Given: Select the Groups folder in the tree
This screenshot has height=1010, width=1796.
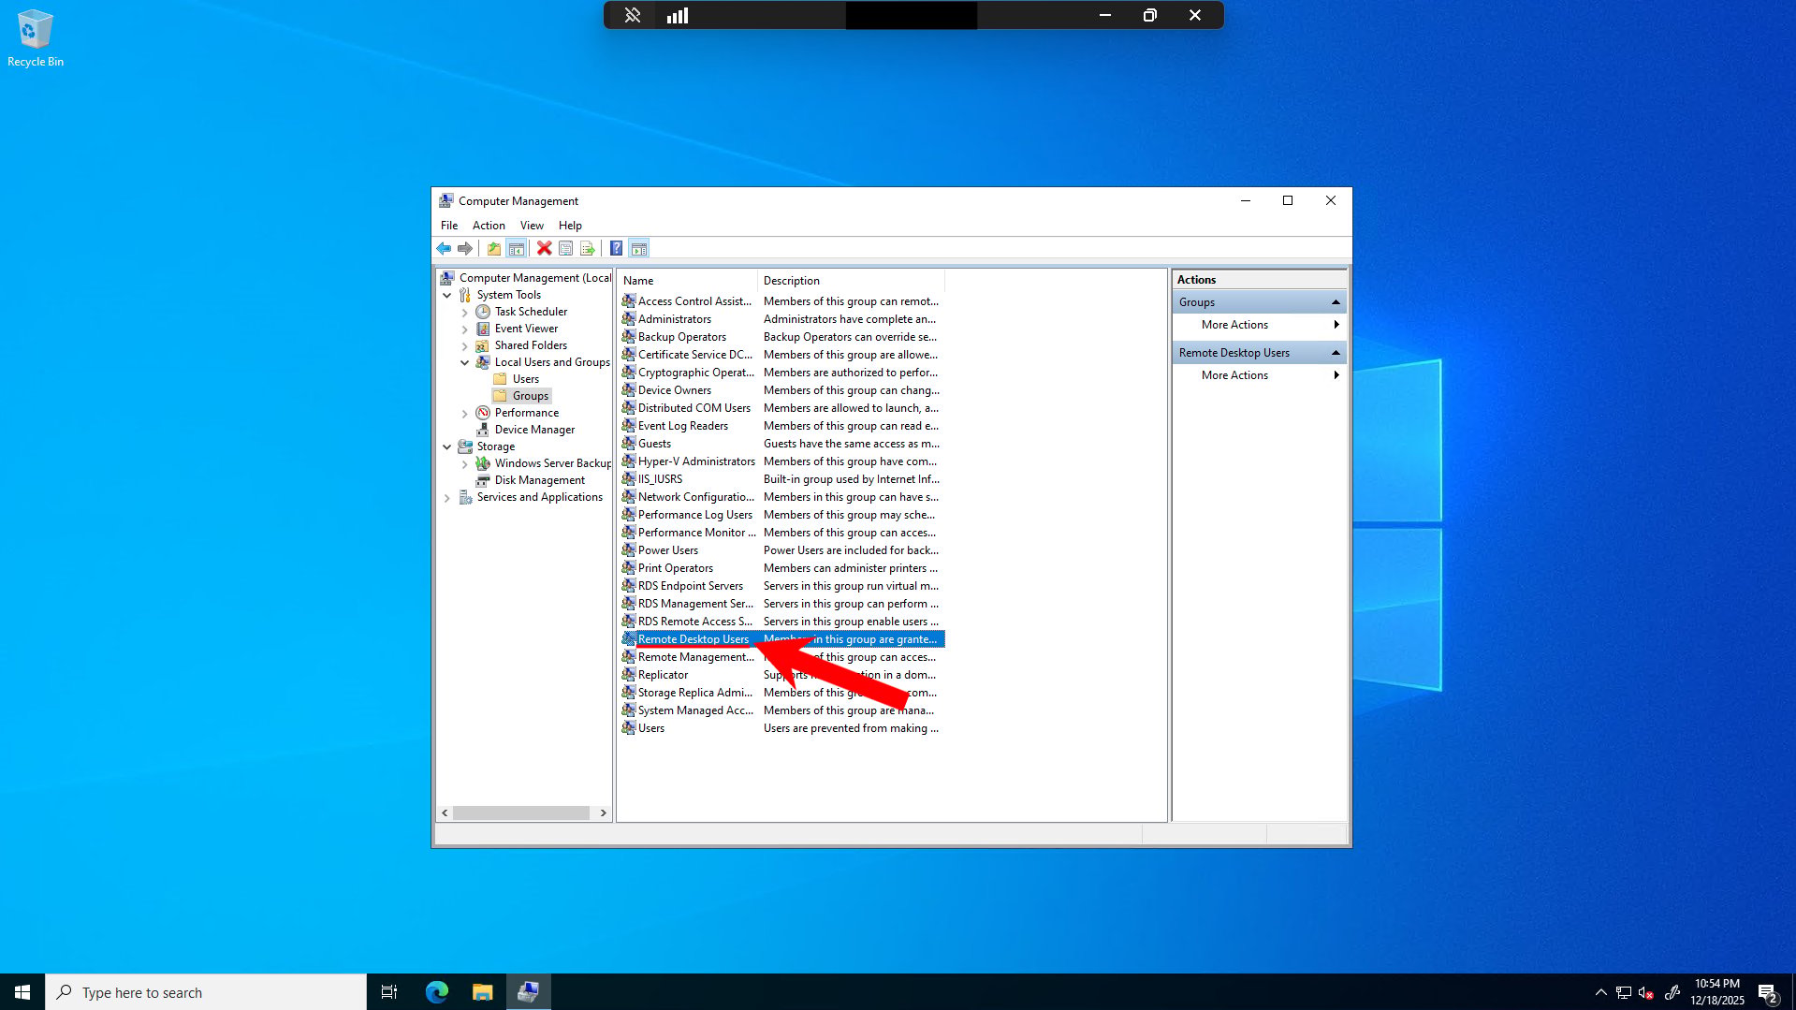Looking at the screenshot, I should [x=531, y=396].
